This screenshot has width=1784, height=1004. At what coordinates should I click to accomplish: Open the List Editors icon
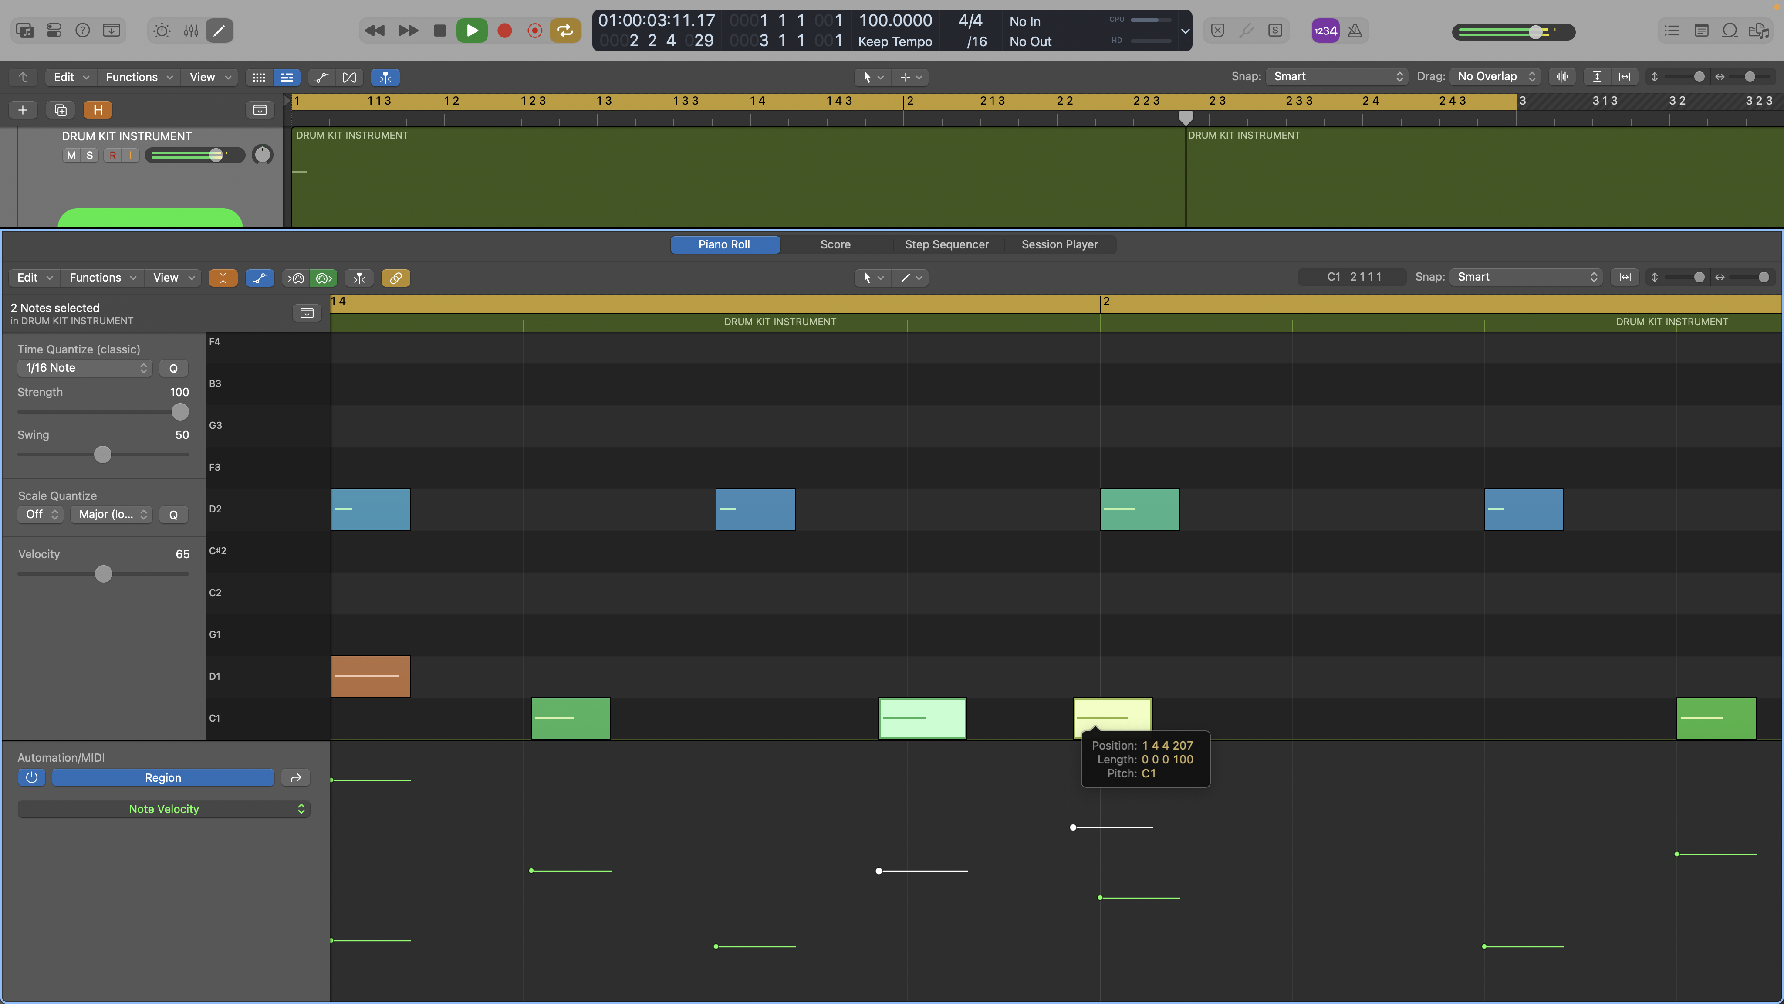coord(1672,31)
